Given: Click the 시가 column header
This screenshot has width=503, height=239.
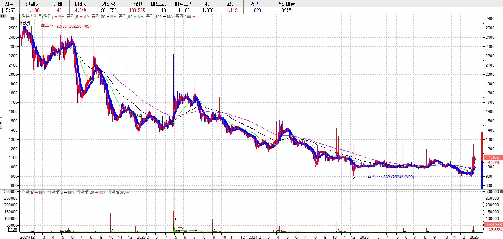Looking at the screenshot, I should pos(208,3).
